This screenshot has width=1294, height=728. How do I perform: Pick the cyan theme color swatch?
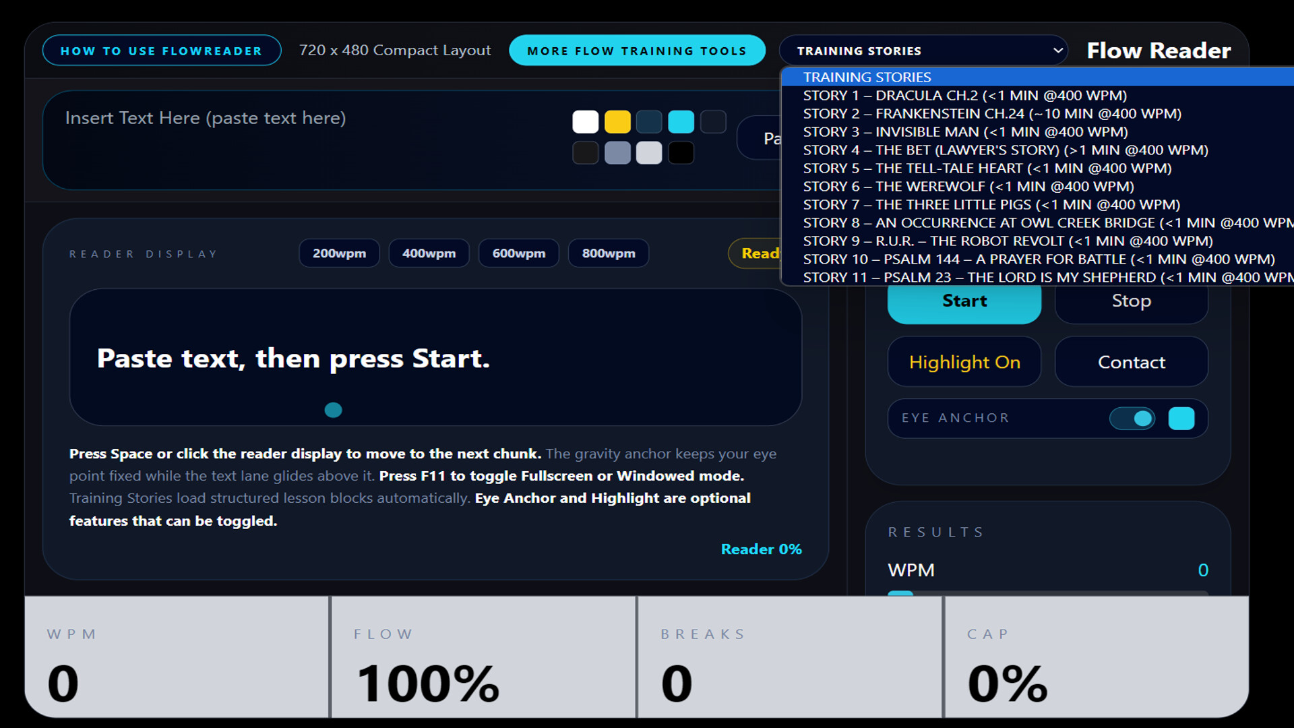pos(681,122)
